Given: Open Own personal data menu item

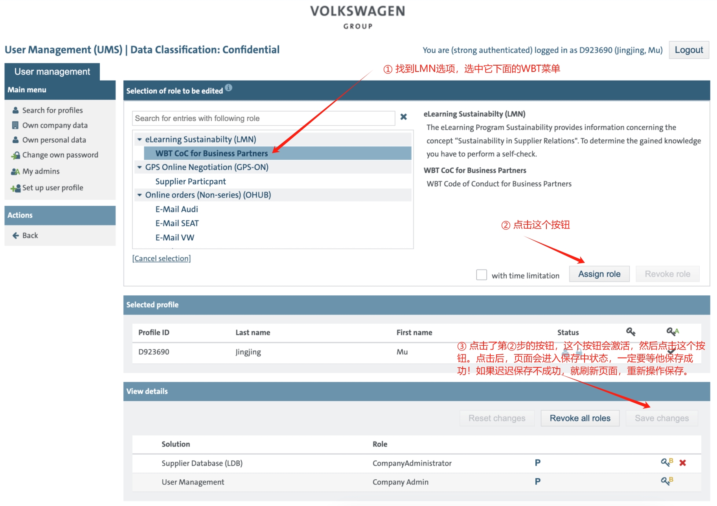Looking at the screenshot, I should pos(54,140).
